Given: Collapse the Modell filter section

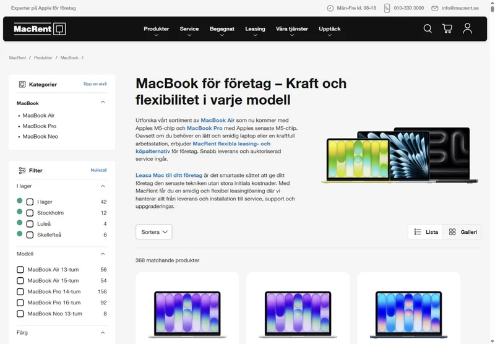Looking at the screenshot, I should tap(103, 254).
